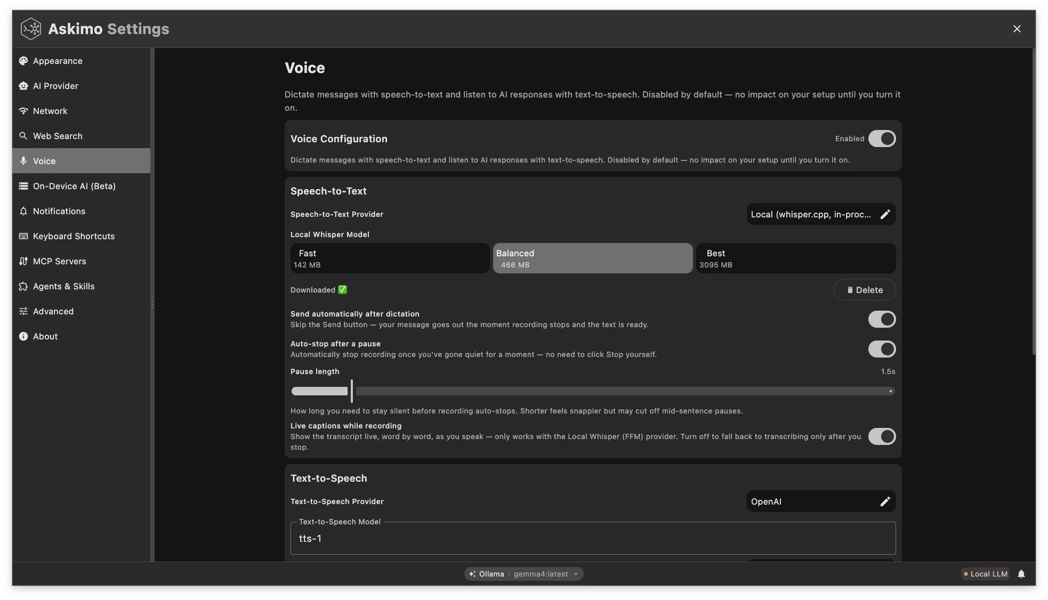1048x600 pixels.
Task: Click the On-Device AI storage icon
Action: (x=23, y=186)
